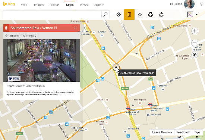Click traffic light icon in panel header
This screenshot has height=140, width=205.
pyautogui.click(x=6, y=28)
